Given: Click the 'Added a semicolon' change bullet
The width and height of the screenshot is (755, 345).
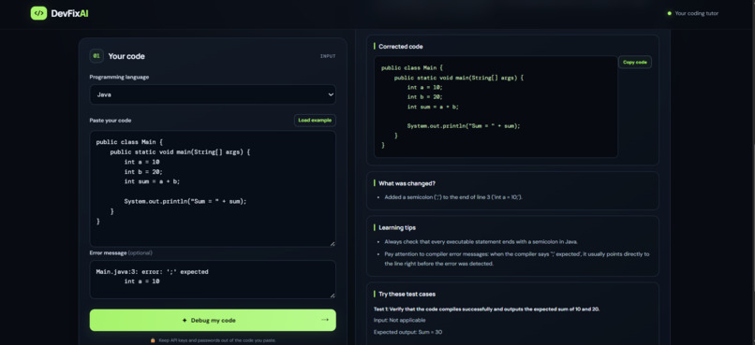Looking at the screenshot, I should click(453, 197).
